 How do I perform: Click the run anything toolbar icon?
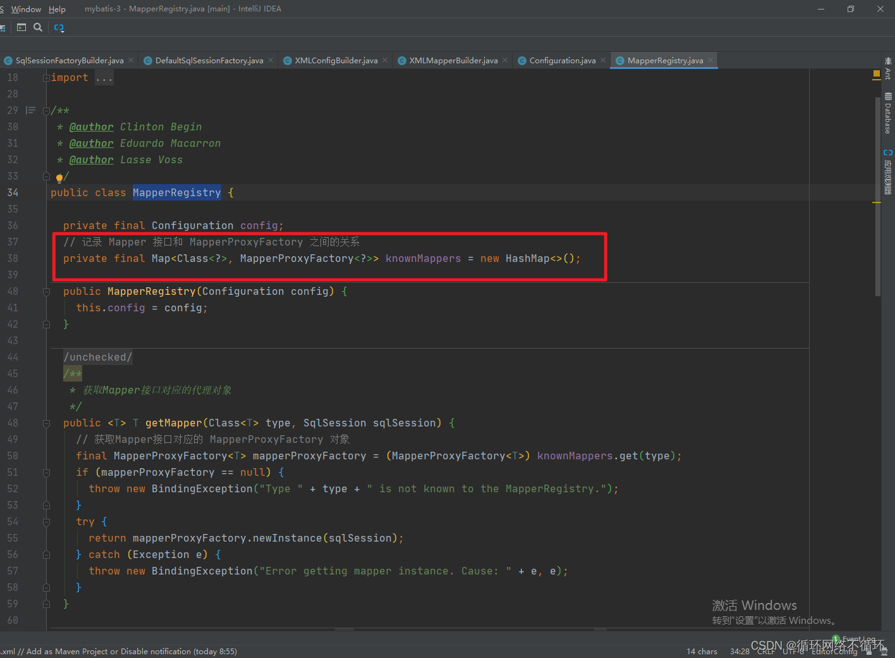tap(21, 27)
